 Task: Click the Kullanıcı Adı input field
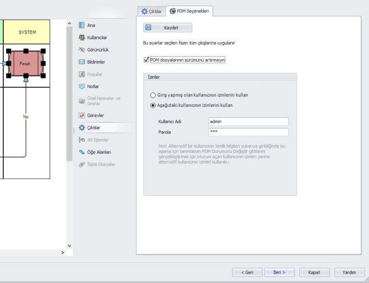(x=248, y=122)
